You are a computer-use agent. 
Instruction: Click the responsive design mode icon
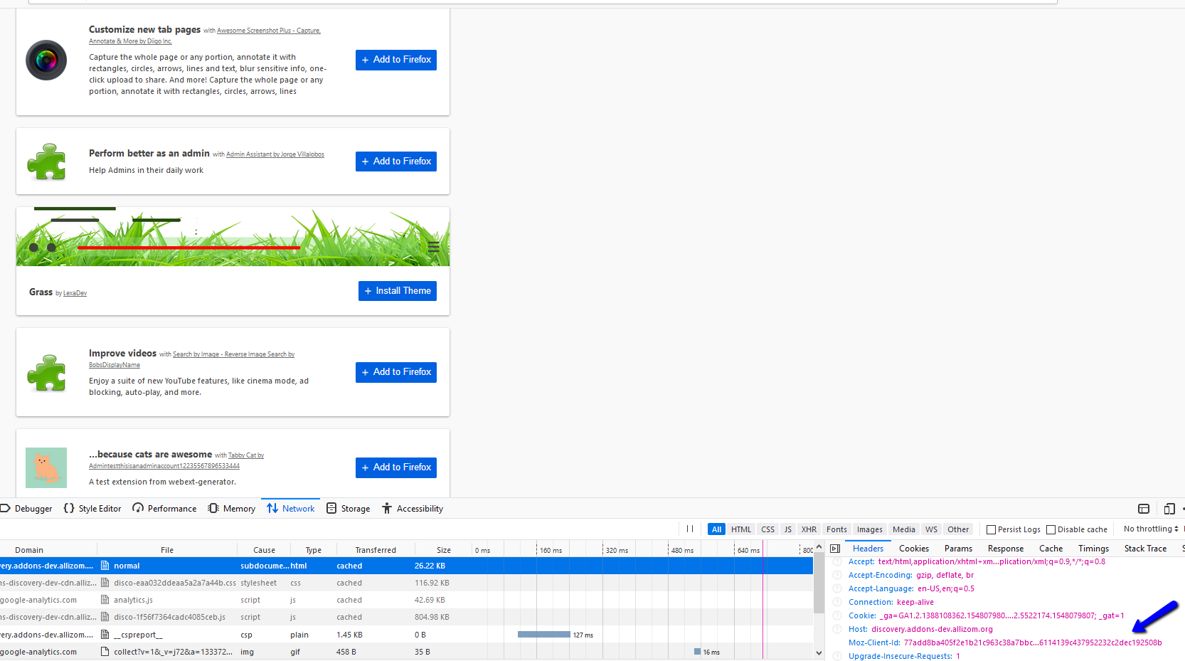click(1169, 509)
